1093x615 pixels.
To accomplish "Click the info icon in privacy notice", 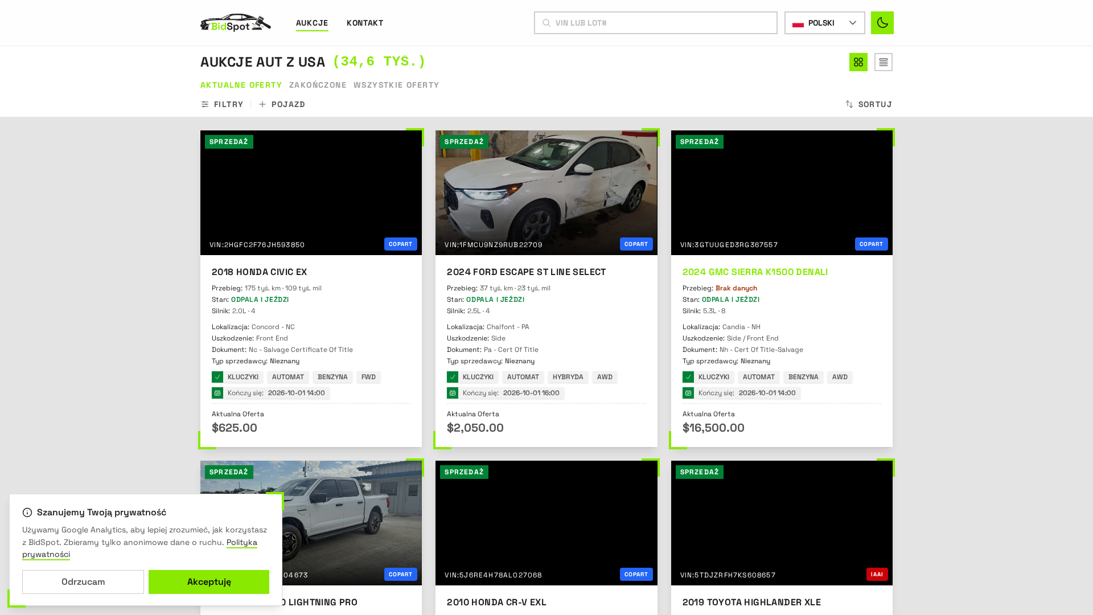I will click(27, 512).
